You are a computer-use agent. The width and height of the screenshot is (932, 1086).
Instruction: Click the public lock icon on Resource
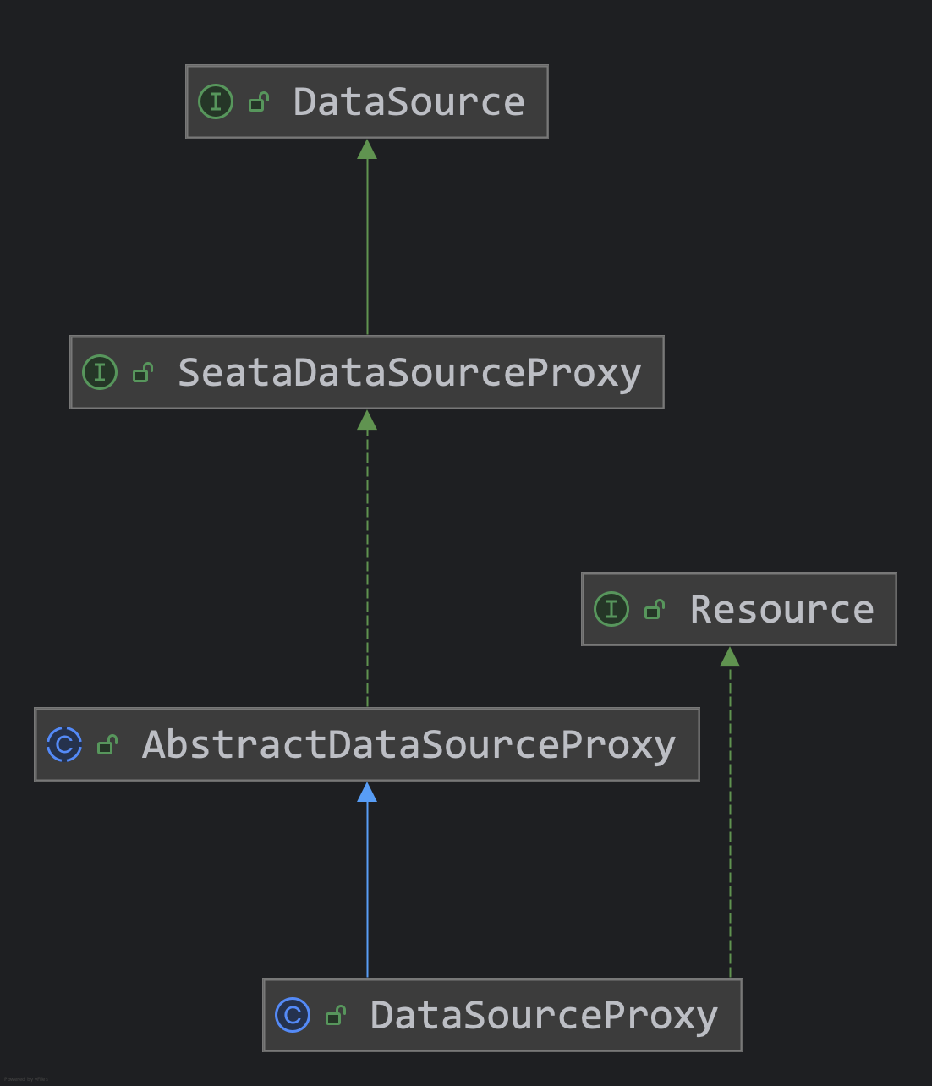(655, 610)
